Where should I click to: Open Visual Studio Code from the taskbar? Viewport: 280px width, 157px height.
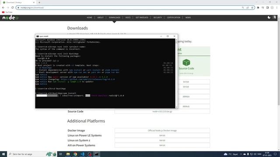pyautogui.click(x=82, y=154)
